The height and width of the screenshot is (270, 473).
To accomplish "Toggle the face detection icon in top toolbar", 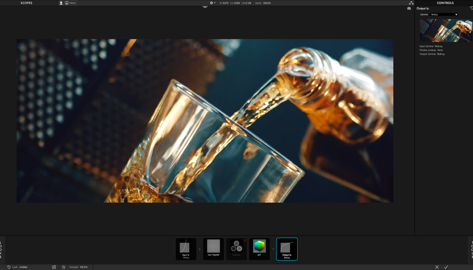I will tap(61, 3).
